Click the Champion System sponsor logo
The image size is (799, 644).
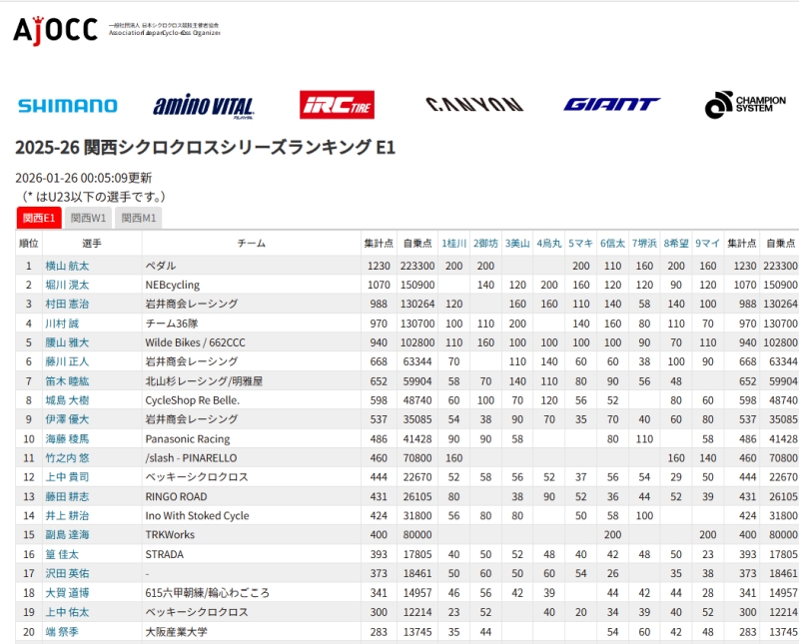click(x=745, y=105)
